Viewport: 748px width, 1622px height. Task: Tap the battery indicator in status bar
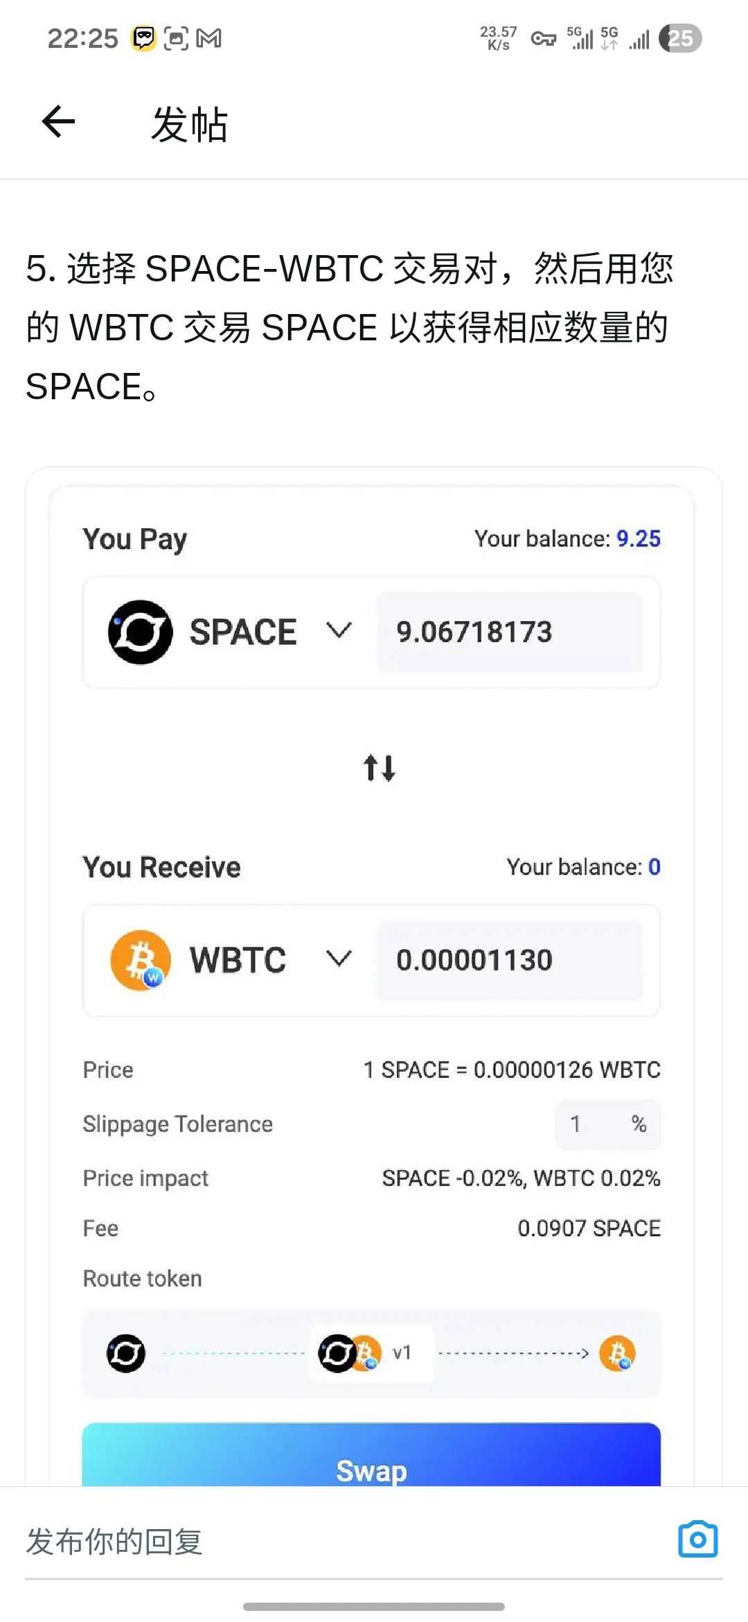click(x=680, y=38)
